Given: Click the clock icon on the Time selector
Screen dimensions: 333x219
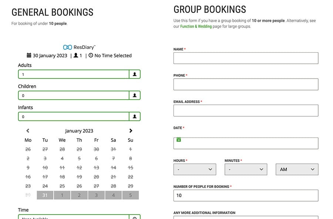Looking at the screenshot, I should click(x=135, y=217).
